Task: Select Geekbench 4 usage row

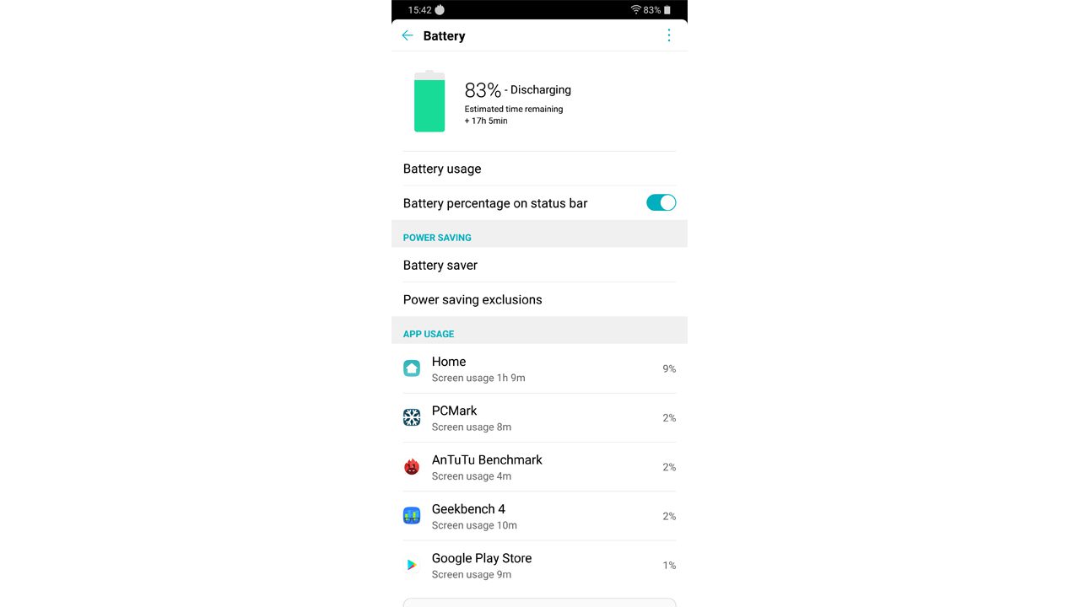Action: tap(539, 516)
